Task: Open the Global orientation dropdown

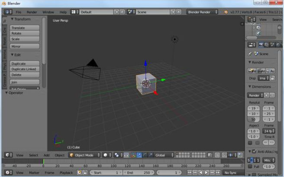Action: 164,155
